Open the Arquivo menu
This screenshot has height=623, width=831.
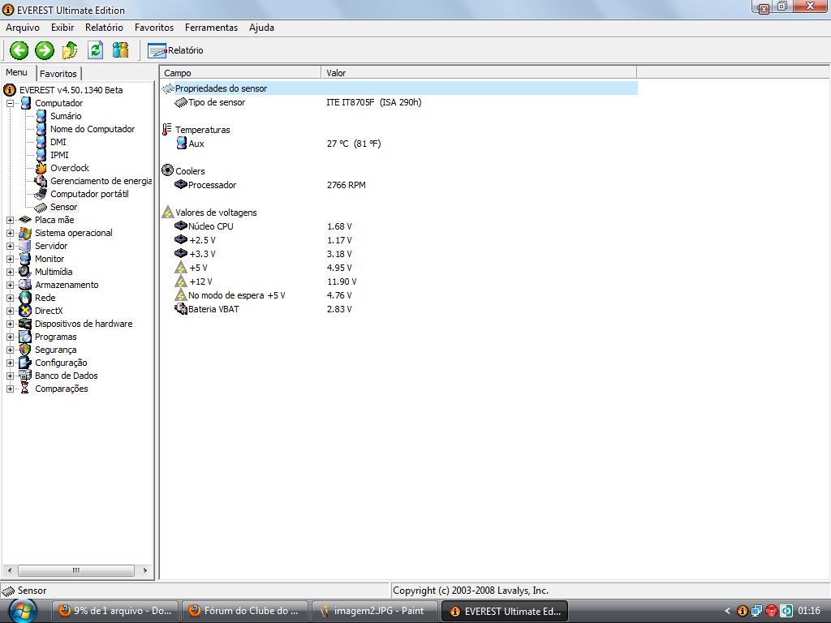[22, 28]
